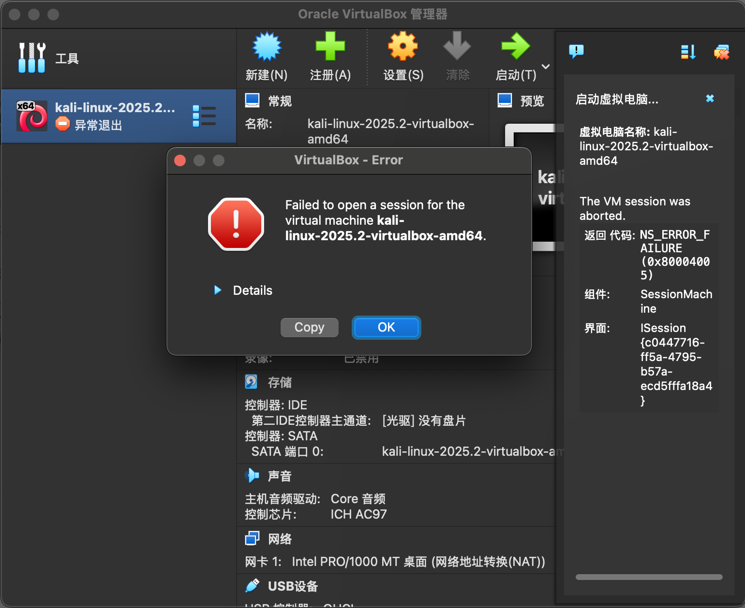Click 'NS_ERROR_FAILURE (0x80004005)' result code
745x608 pixels.
coord(675,255)
